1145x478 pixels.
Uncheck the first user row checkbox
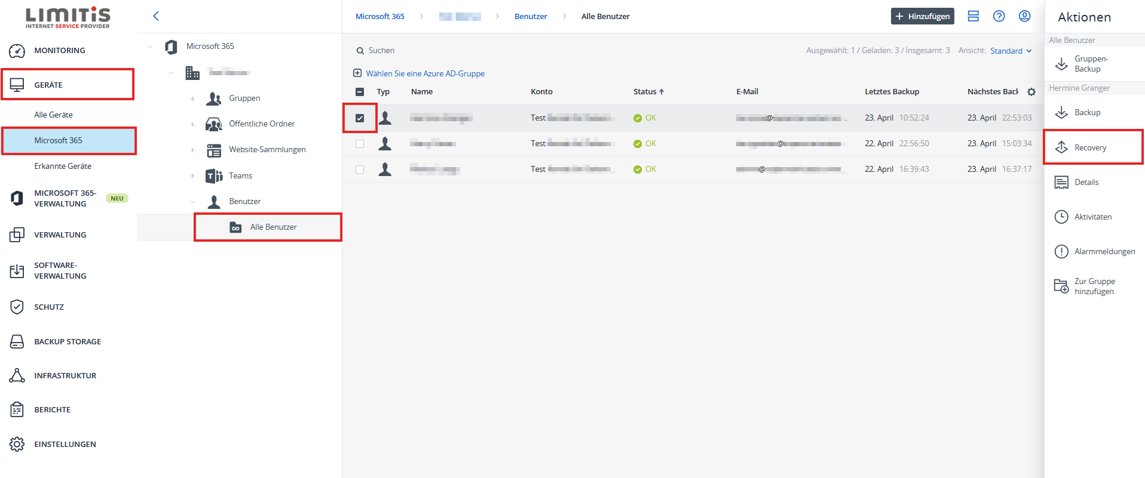pos(360,118)
